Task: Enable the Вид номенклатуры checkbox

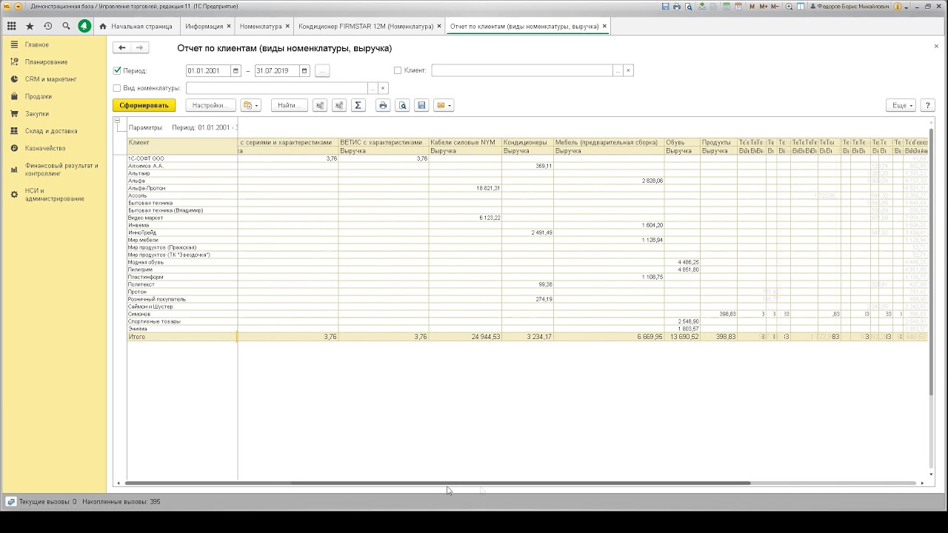Action: (117, 88)
